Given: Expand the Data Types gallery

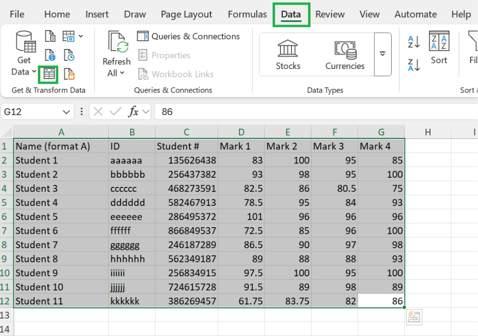Looking at the screenshot, I should coord(383,54).
